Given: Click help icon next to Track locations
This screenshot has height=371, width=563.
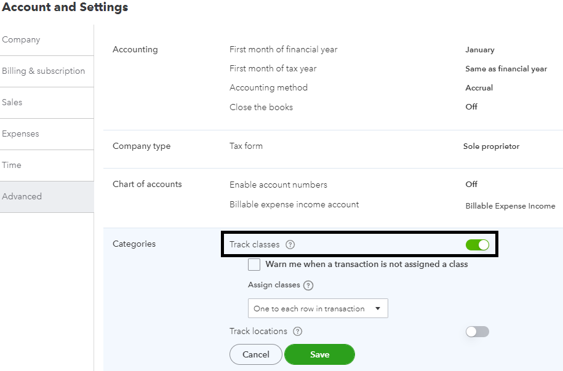Looking at the screenshot, I should pyautogui.click(x=297, y=332).
